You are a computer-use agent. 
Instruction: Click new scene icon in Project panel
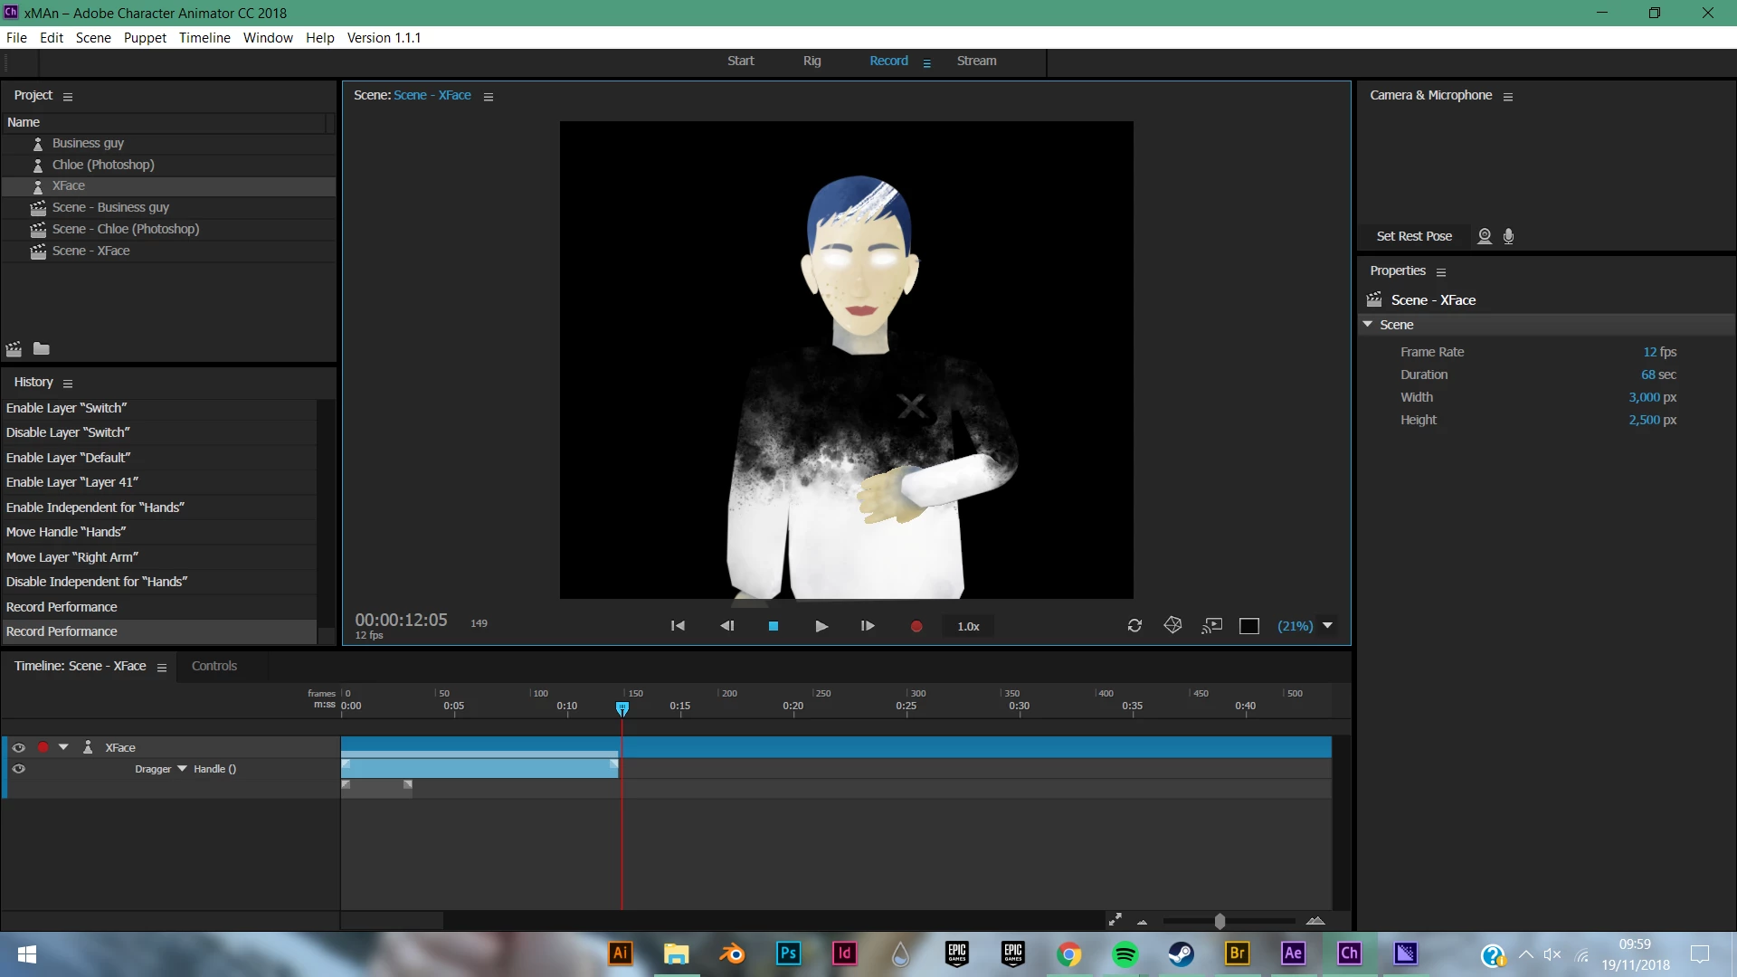click(x=14, y=349)
